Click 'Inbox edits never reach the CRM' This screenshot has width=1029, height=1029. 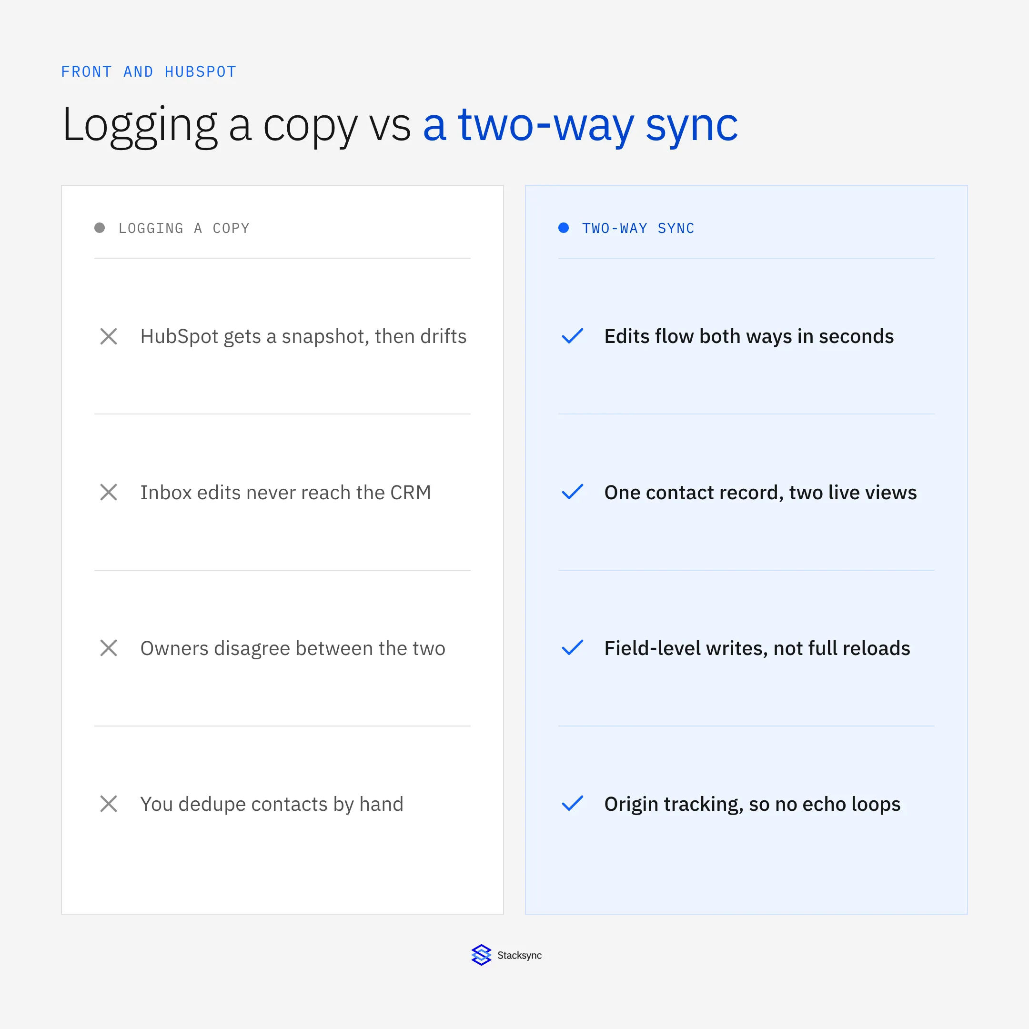click(x=285, y=493)
